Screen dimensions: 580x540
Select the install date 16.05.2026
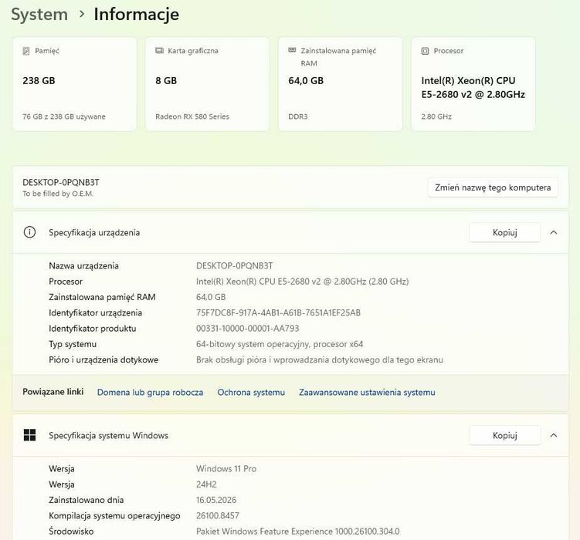pyautogui.click(x=216, y=500)
